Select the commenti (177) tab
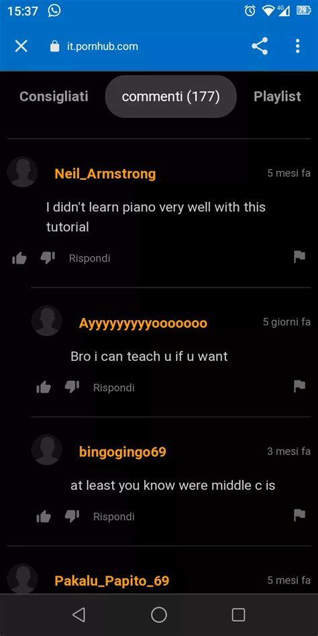 [171, 97]
